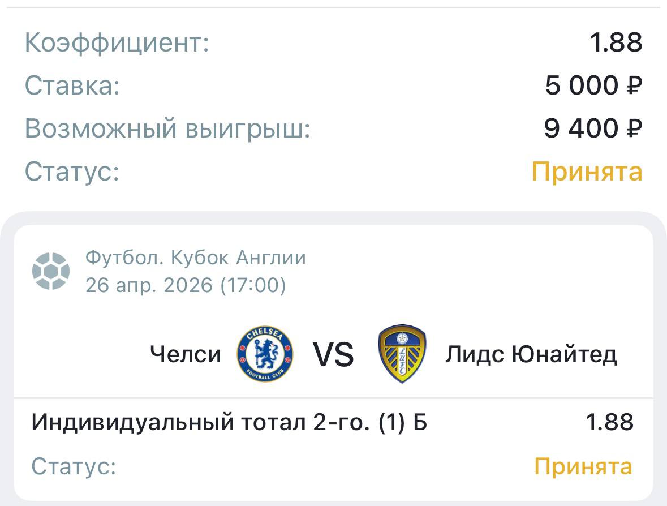
Task: Tap the 9 400 ₽ possible winnings amount
Action: (x=593, y=128)
